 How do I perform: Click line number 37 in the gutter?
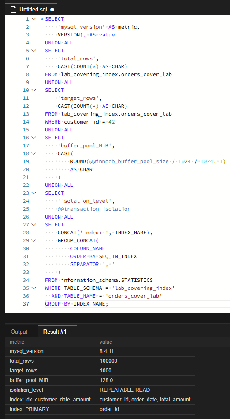pos(26,304)
